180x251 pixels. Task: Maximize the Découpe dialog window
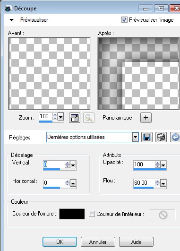pyautogui.click(x=161, y=9)
